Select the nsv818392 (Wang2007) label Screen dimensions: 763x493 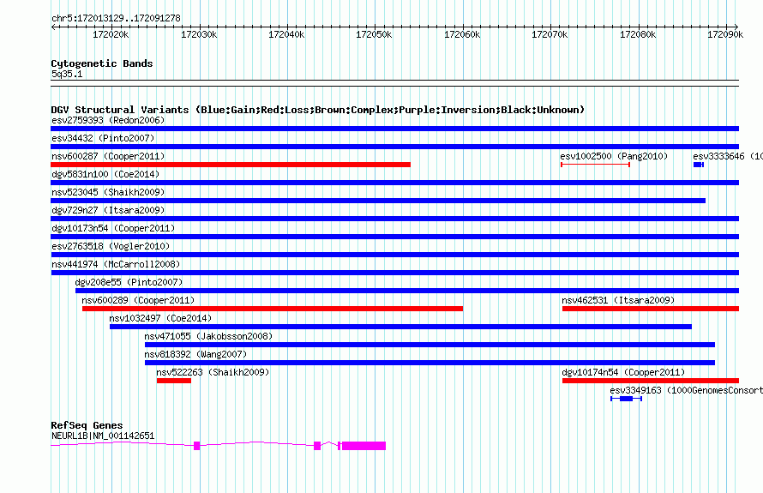(x=195, y=354)
